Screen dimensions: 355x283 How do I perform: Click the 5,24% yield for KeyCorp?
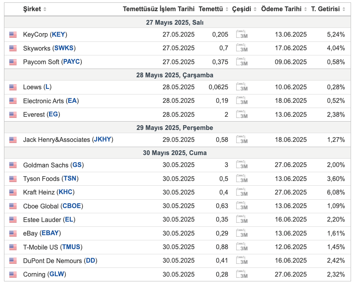[336, 34]
